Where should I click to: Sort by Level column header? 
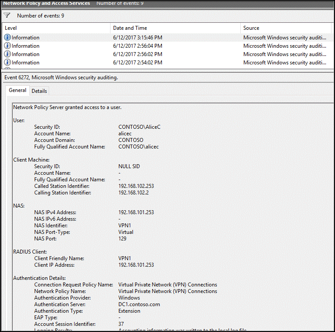pyautogui.click(x=56, y=28)
